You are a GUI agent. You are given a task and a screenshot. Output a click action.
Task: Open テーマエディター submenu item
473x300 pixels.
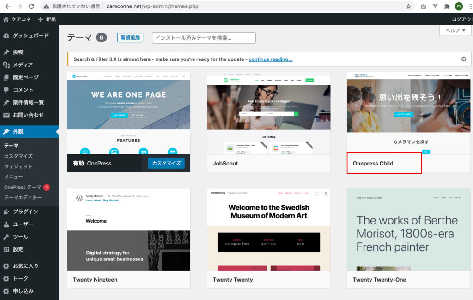[x=23, y=198]
